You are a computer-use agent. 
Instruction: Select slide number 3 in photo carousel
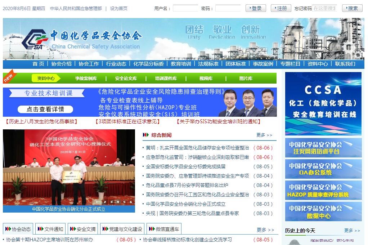pos(111,202)
